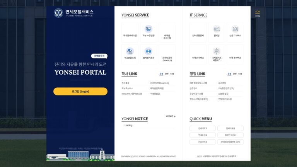297x167 pixels.
Task: Click the YEPS quick menu button
Action: (x=230, y=142)
